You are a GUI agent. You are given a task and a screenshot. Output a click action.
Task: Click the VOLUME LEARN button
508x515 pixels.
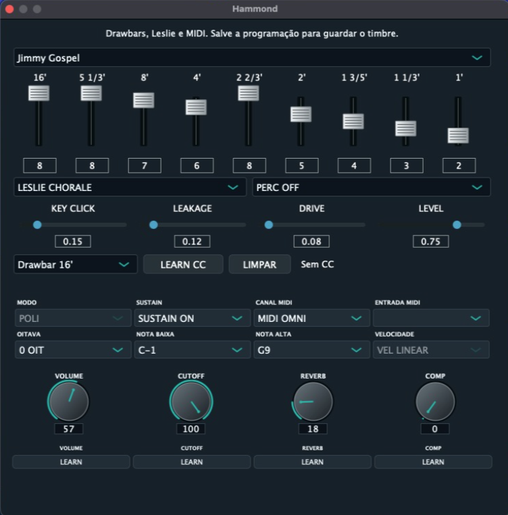pos(71,462)
